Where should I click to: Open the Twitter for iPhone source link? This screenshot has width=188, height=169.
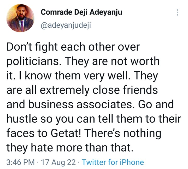(113, 162)
